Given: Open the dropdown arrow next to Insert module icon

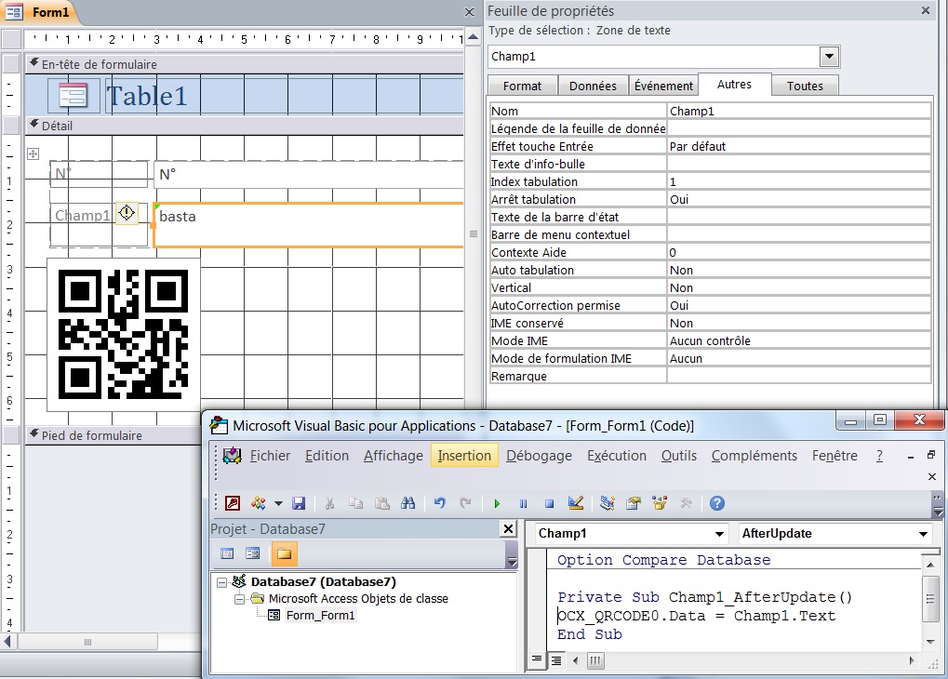Looking at the screenshot, I should (x=278, y=503).
